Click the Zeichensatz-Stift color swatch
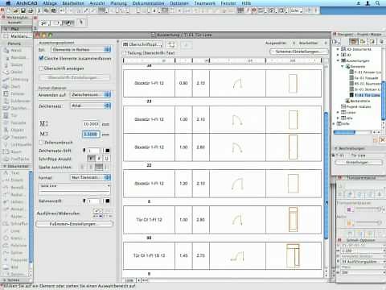This screenshot has width=386, height=290. point(108,151)
